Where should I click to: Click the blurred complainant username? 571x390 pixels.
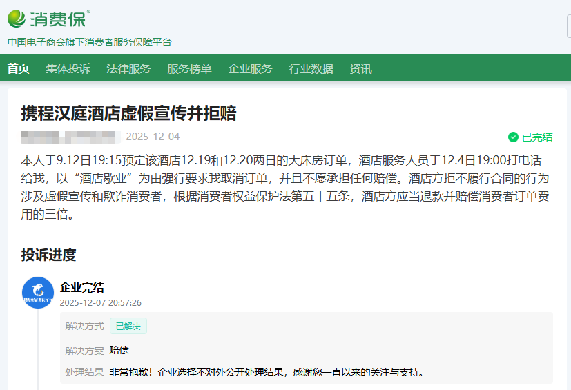click(70, 137)
